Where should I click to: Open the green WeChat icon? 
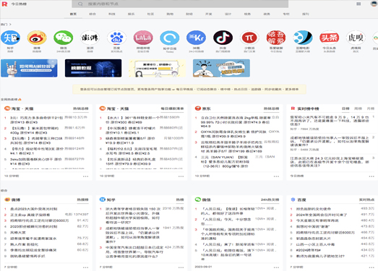pyautogui.click(x=64, y=38)
